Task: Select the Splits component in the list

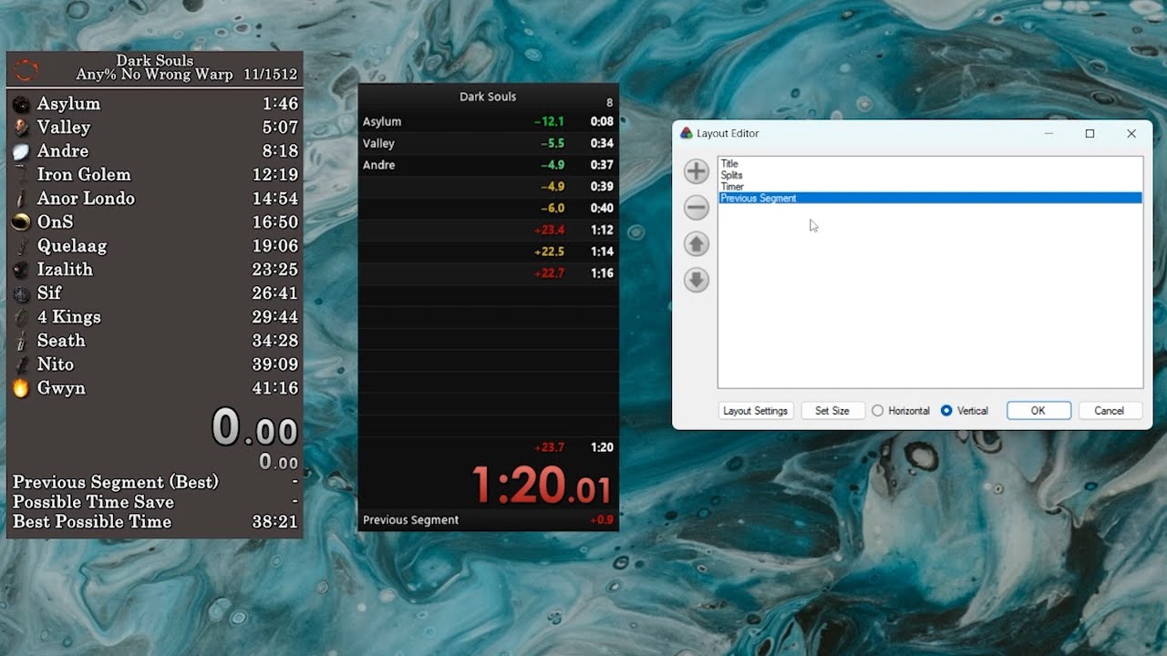Action: 930,175
